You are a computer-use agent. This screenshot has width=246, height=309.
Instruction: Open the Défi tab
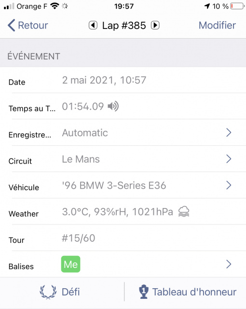tap(60, 292)
